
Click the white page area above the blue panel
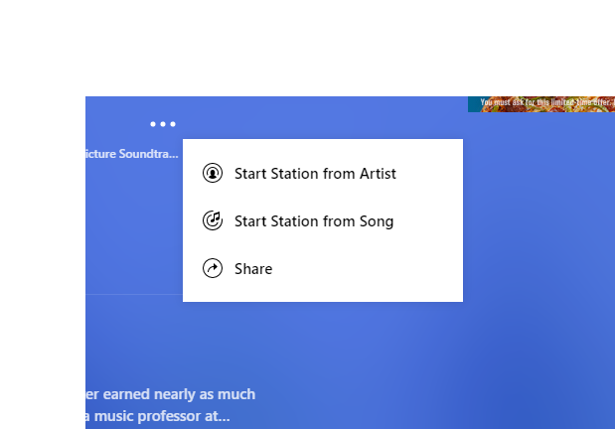[x=298, y=50]
